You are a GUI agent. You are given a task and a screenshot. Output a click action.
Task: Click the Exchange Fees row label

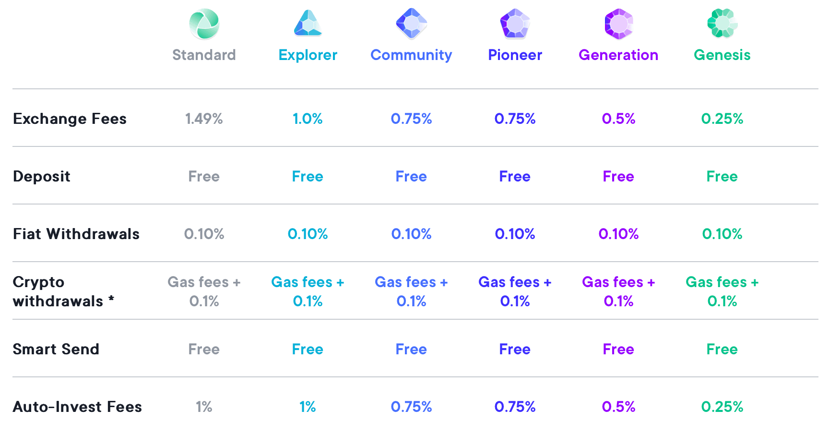coord(70,119)
